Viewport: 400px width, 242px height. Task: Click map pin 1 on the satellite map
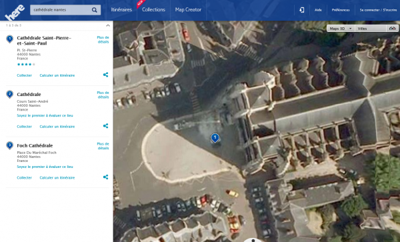point(215,138)
